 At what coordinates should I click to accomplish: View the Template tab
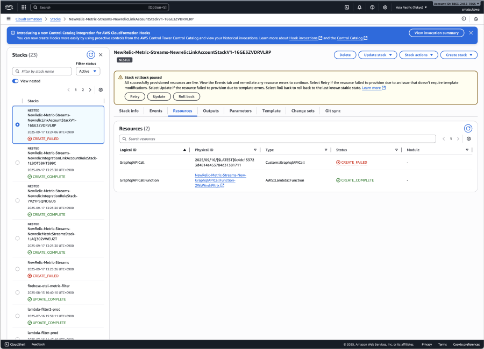click(272, 111)
